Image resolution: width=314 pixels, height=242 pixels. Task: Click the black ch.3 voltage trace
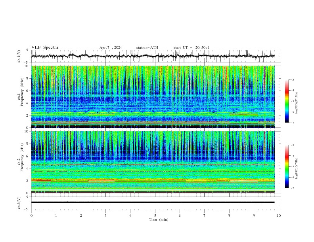pyautogui.click(x=153, y=202)
